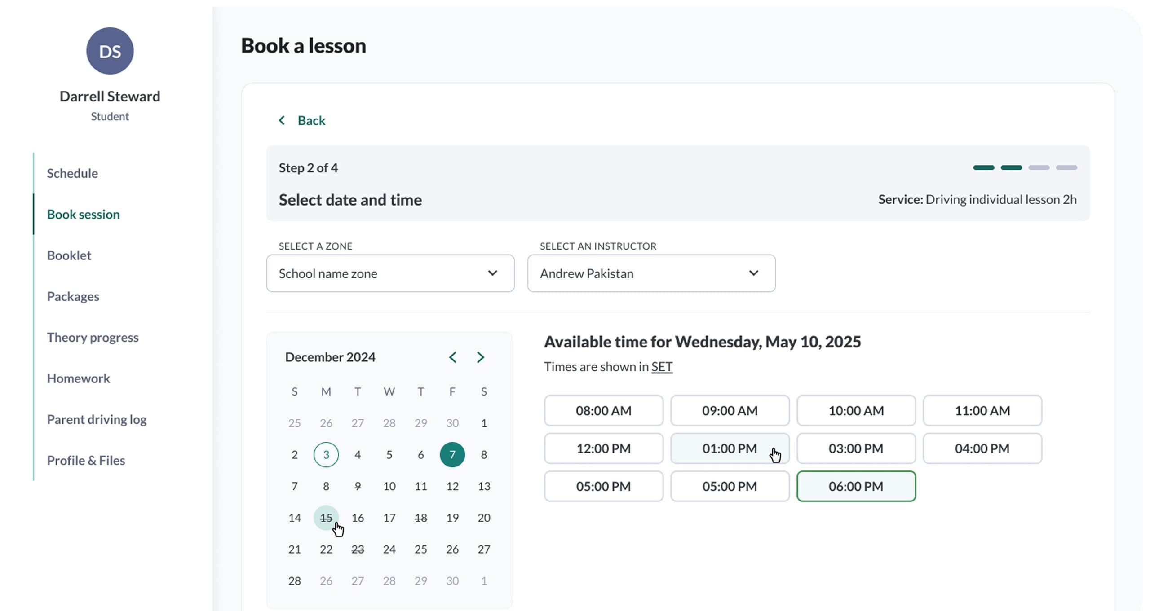Click the back chevron arrow icon
This screenshot has height=611, width=1150.
point(282,120)
